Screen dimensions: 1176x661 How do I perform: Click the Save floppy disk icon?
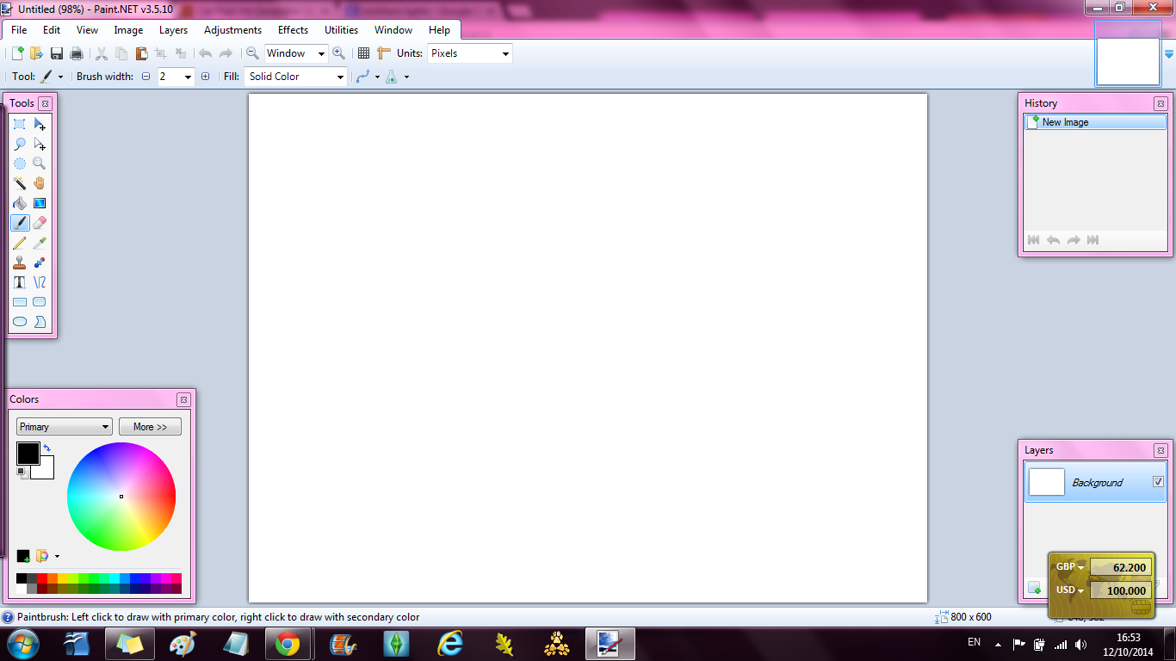57,53
